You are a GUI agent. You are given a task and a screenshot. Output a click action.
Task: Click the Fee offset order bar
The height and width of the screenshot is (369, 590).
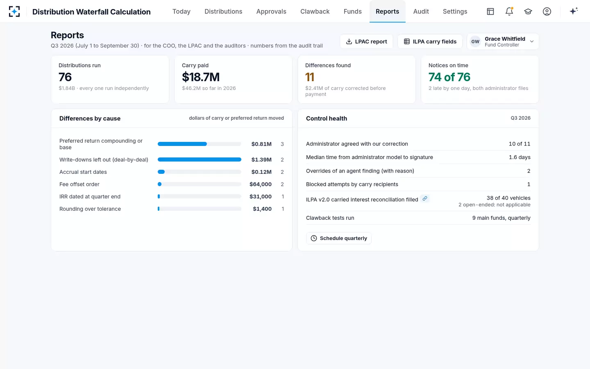pos(200,184)
